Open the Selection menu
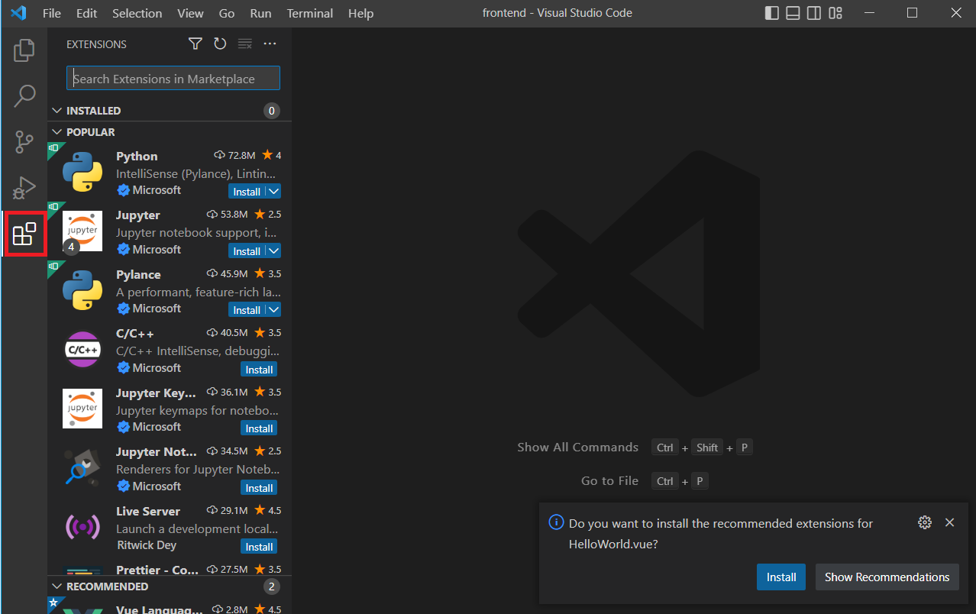The width and height of the screenshot is (976, 614). pyautogui.click(x=137, y=13)
